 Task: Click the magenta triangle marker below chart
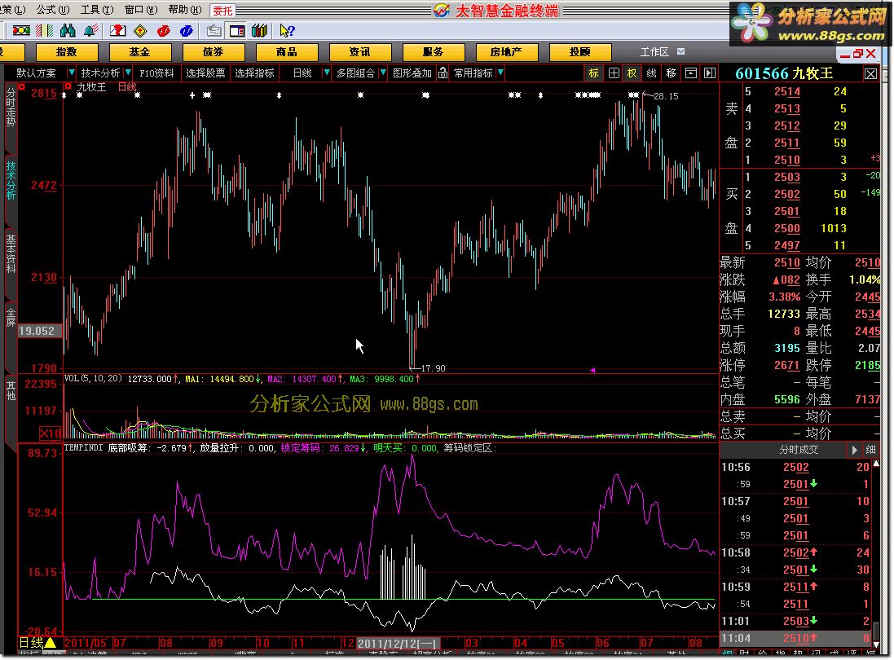point(592,371)
